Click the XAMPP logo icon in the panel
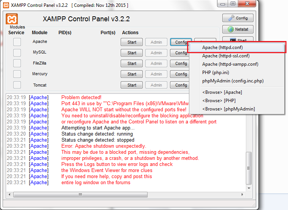 click(x=12, y=19)
